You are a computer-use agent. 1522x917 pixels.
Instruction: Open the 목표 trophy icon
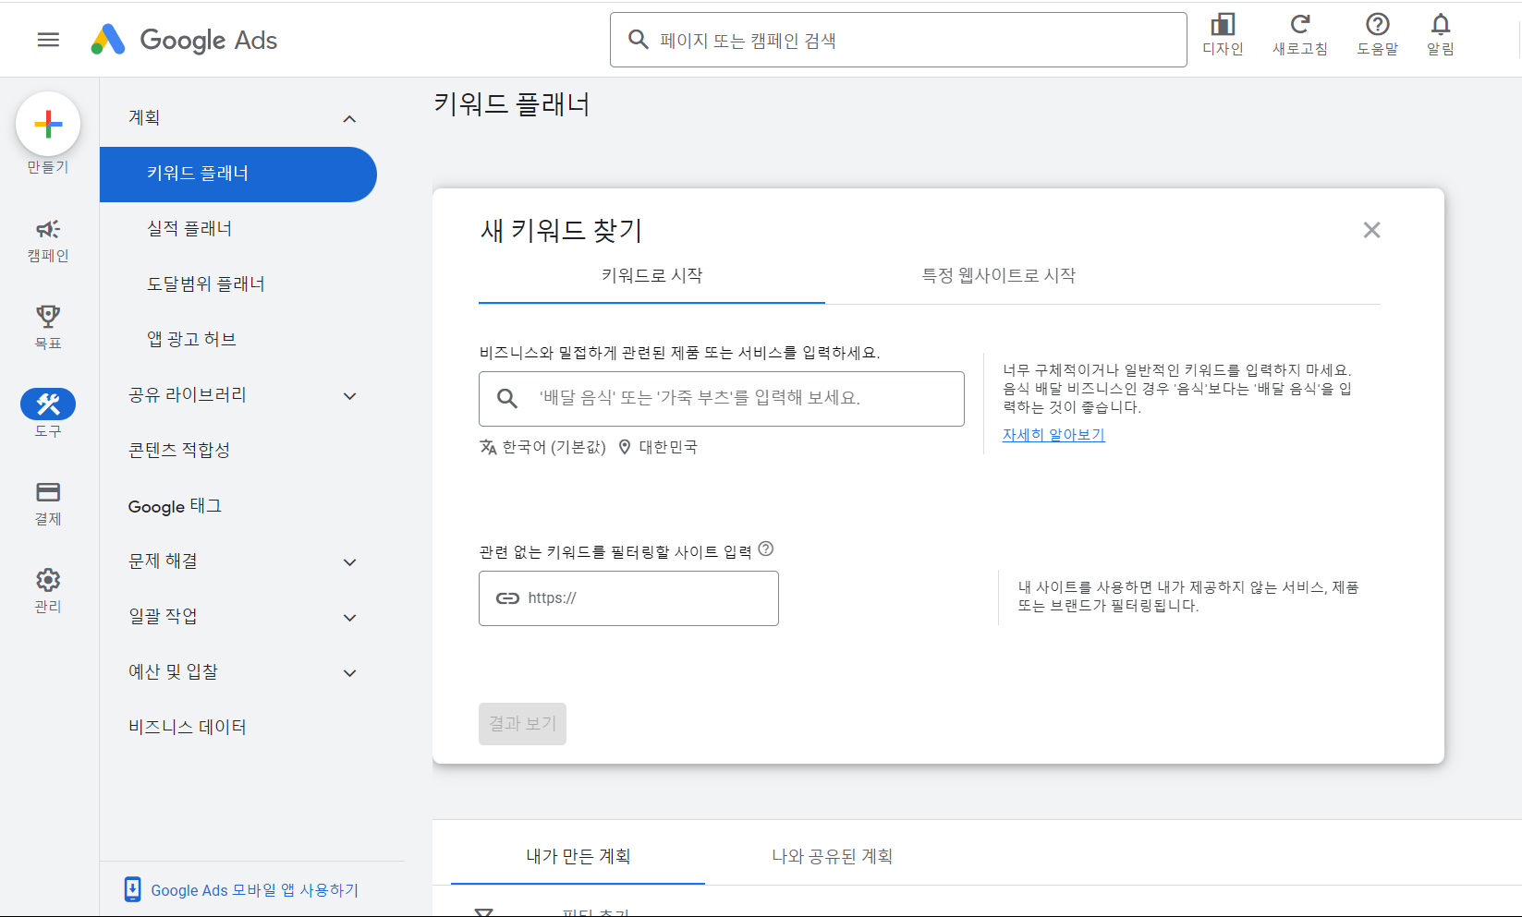tap(48, 317)
